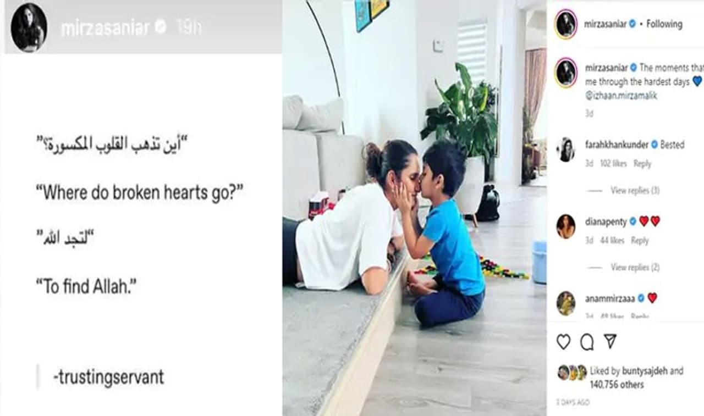Toggle the Following status for mirzasaniar
Viewport: 704px width, 416px height.
pyautogui.click(x=664, y=24)
